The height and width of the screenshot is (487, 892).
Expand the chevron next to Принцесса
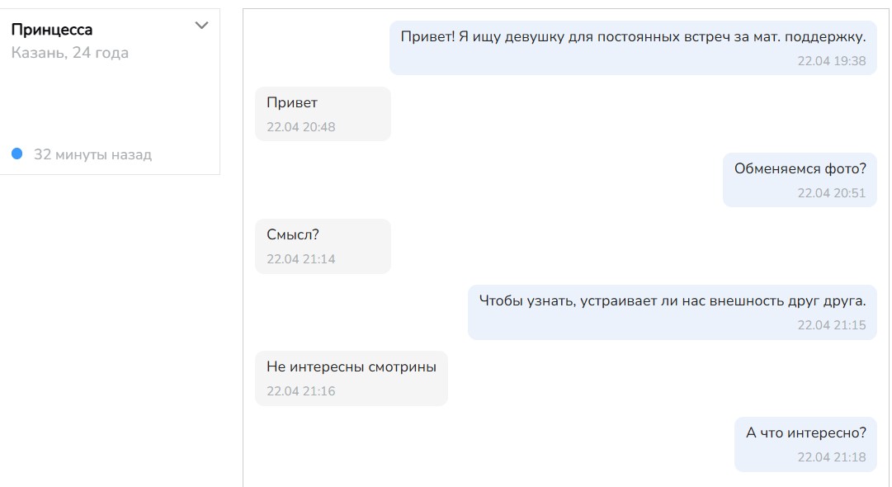201,26
